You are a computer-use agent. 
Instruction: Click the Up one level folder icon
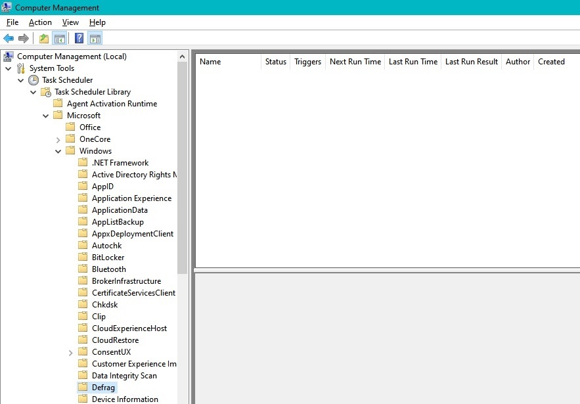tap(44, 38)
